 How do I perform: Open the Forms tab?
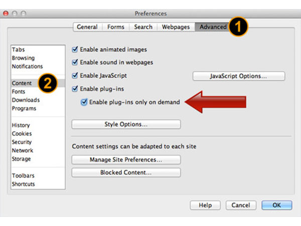(116, 27)
